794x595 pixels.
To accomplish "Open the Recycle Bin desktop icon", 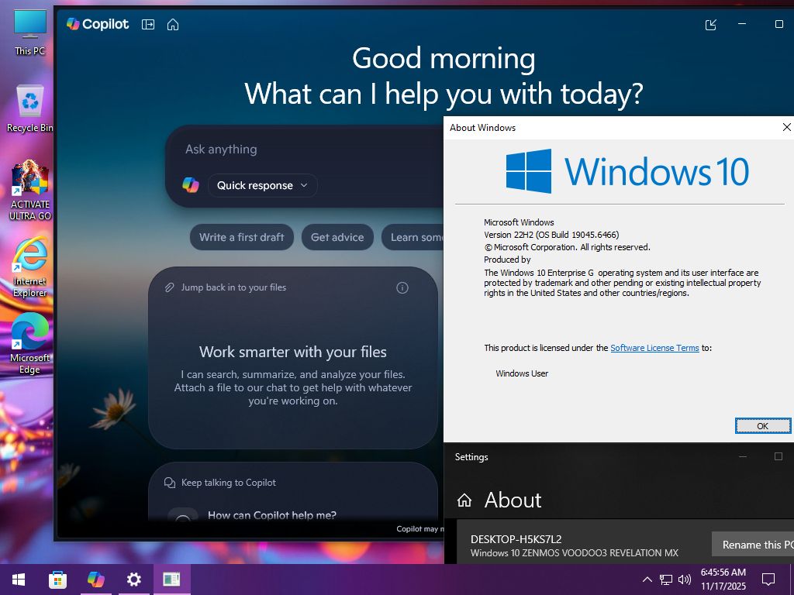I will pyautogui.click(x=30, y=108).
